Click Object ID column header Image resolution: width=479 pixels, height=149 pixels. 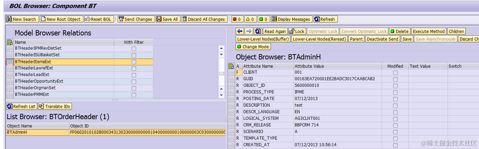147,126
